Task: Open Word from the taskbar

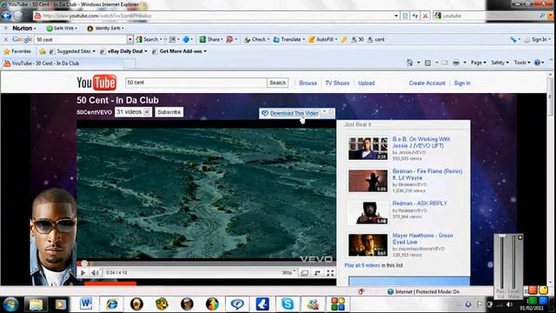Action: pos(86,304)
